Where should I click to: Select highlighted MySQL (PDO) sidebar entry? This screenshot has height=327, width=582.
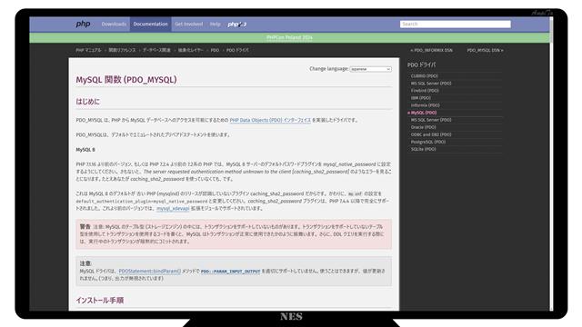(424, 113)
